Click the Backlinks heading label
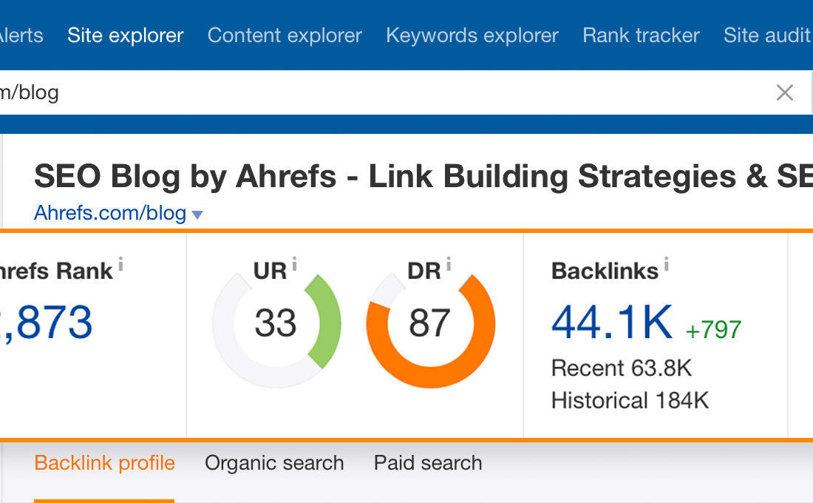Viewport: 813px width, 503px height. coord(605,271)
